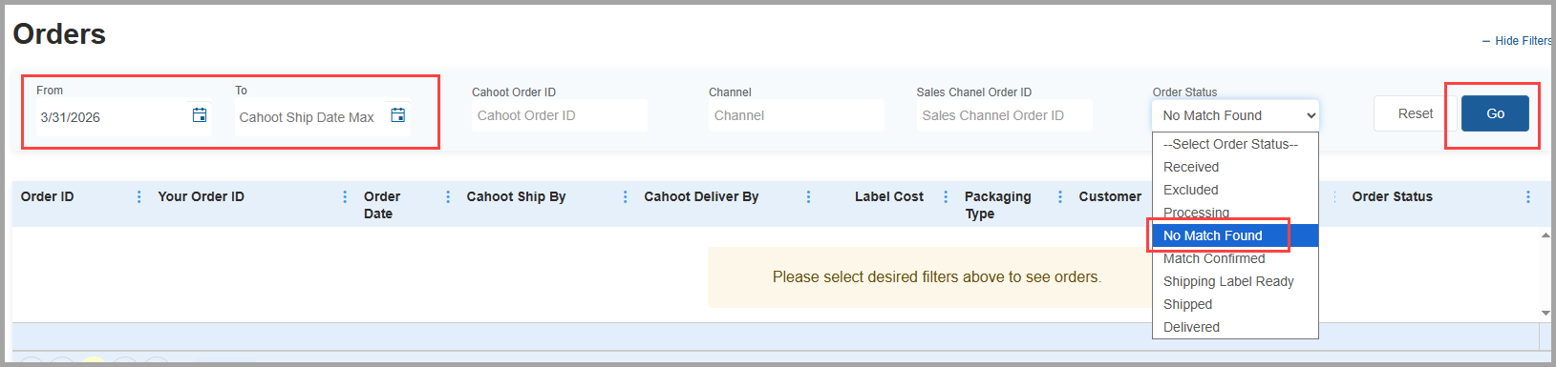Viewport: 1556px width, 367px height.
Task: Sort by Order ID column header
Action: point(48,196)
